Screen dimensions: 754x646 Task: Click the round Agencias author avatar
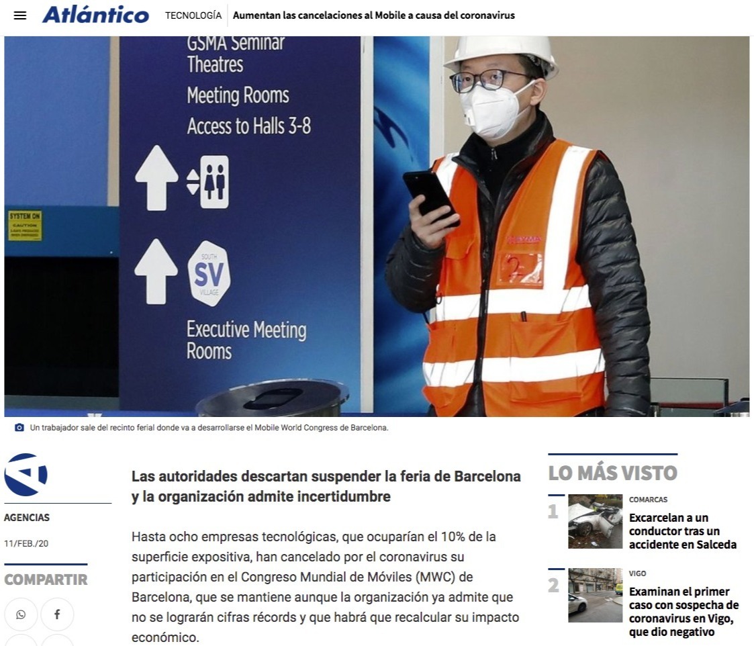(x=26, y=474)
